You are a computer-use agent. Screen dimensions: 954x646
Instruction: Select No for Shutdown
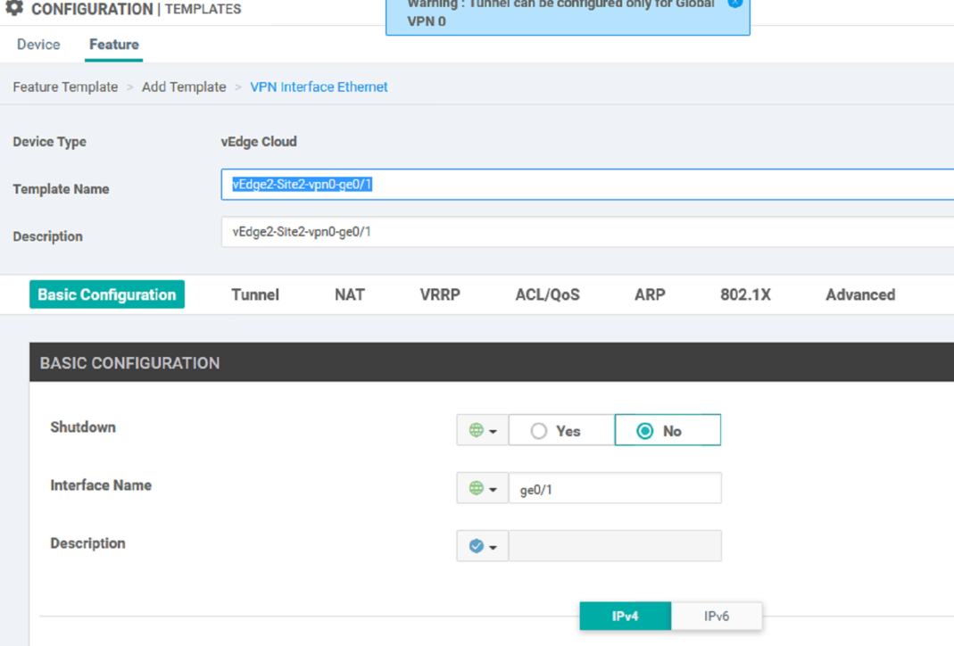[668, 431]
